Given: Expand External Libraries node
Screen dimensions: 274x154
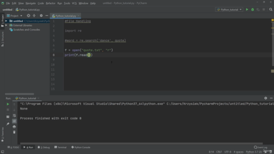Looking at the screenshot, I should click(x=6, y=25).
